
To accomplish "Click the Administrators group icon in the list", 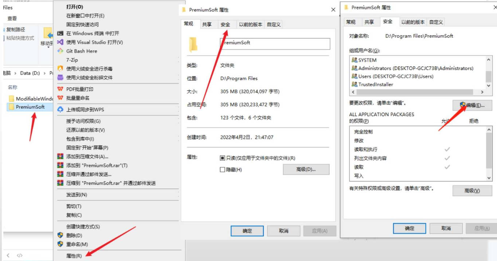I will click(354, 68).
